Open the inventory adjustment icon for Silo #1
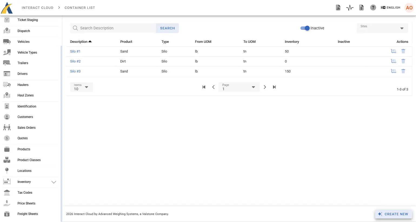 point(394,51)
